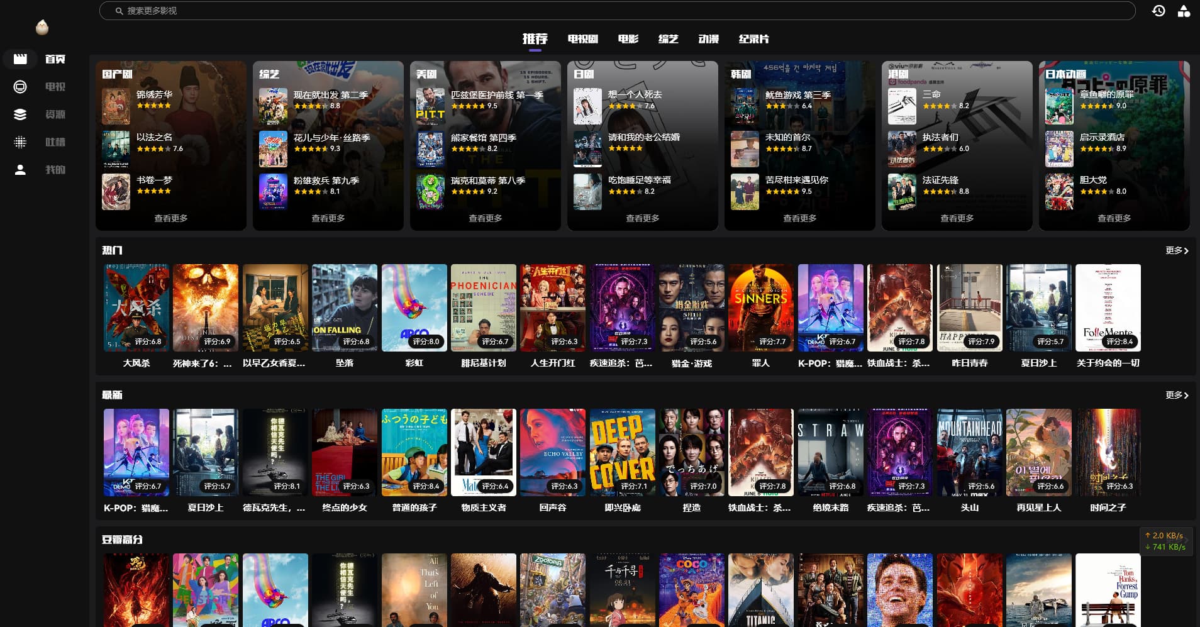
Task: Open the 昨日青春 poster
Action: (x=970, y=308)
